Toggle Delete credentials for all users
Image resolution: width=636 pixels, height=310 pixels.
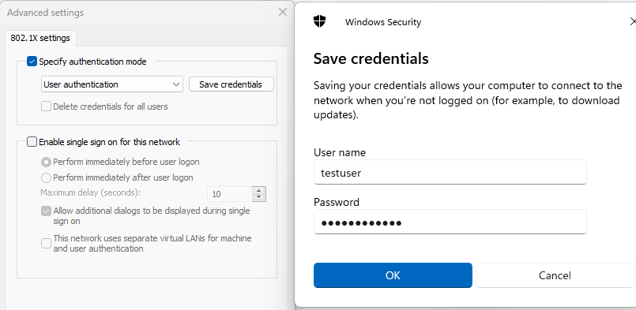coord(47,106)
